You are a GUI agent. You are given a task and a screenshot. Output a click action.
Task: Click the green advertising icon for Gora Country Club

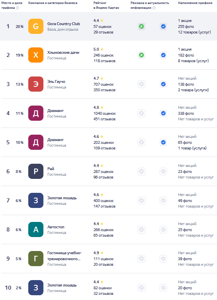(141, 26)
